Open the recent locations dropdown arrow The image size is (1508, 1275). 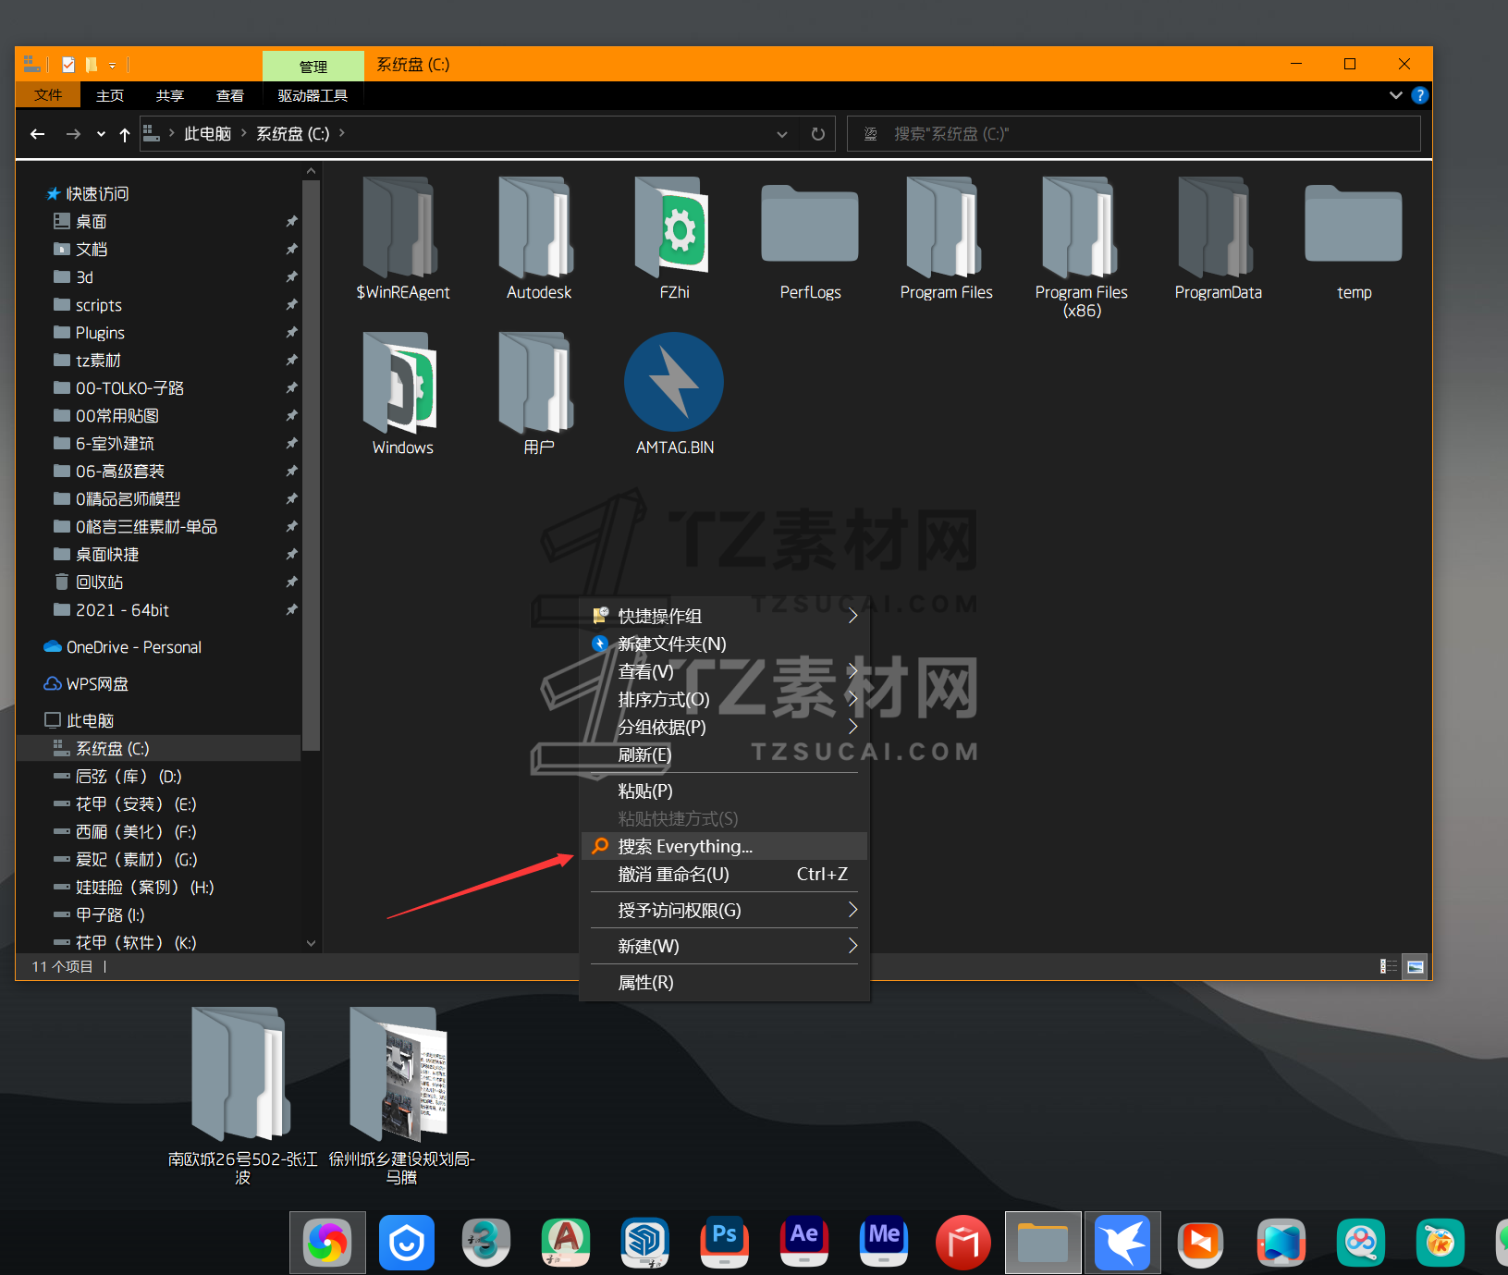coord(101,134)
